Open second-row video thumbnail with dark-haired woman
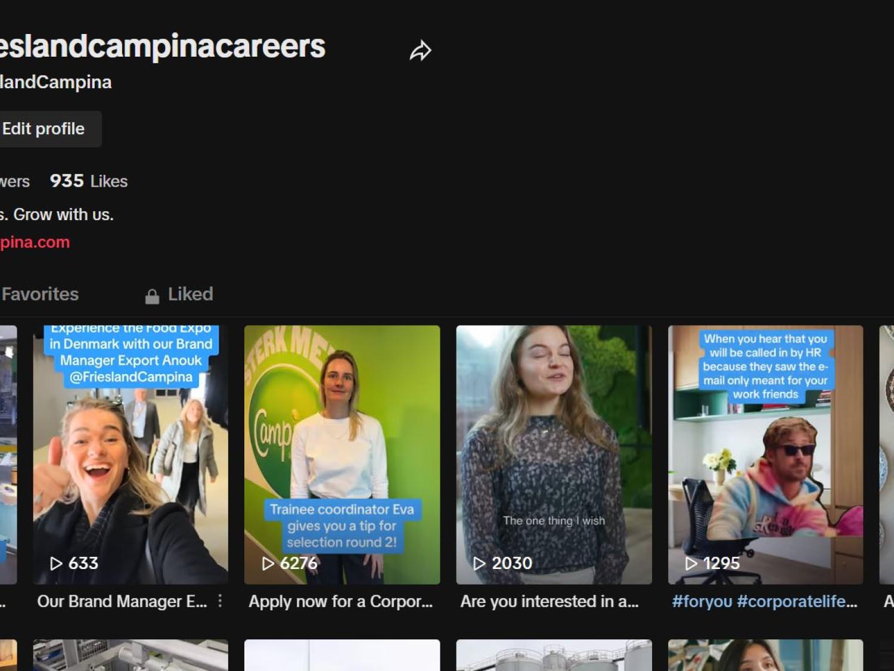The image size is (894, 671). 765,655
